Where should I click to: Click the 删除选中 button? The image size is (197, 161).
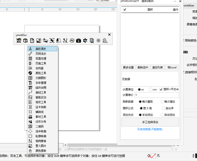tap(143, 68)
